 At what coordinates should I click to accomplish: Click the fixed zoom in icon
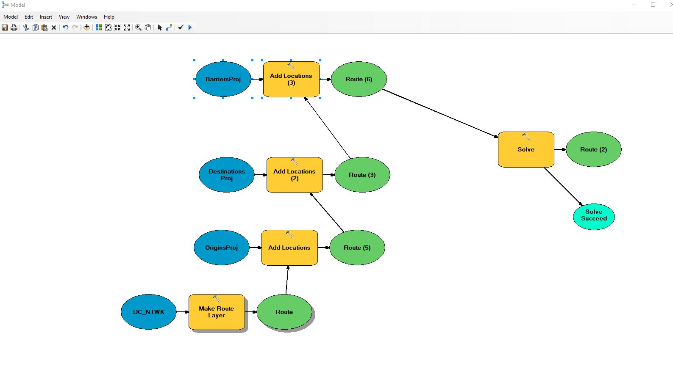(x=117, y=28)
